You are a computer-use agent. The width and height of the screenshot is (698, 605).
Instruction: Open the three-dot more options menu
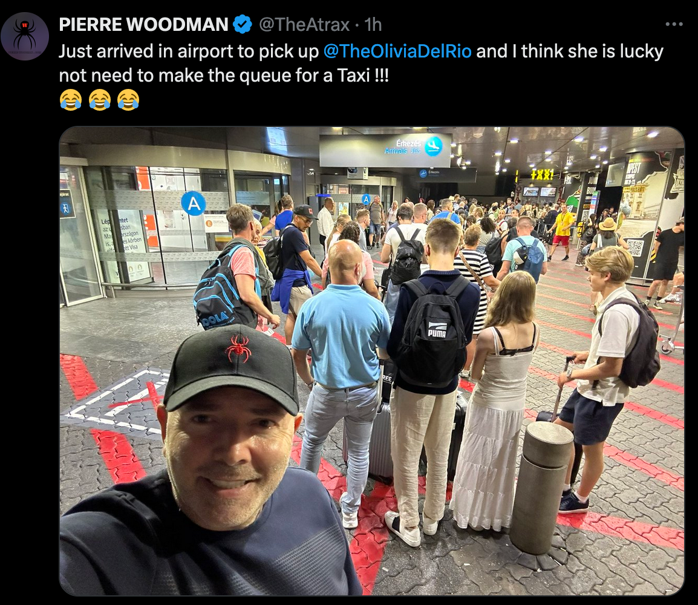click(674, 24)
